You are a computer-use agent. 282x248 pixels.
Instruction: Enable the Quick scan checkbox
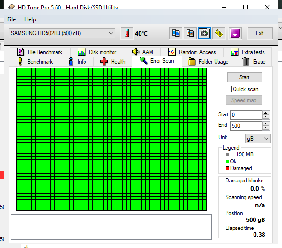coord(228,89)
